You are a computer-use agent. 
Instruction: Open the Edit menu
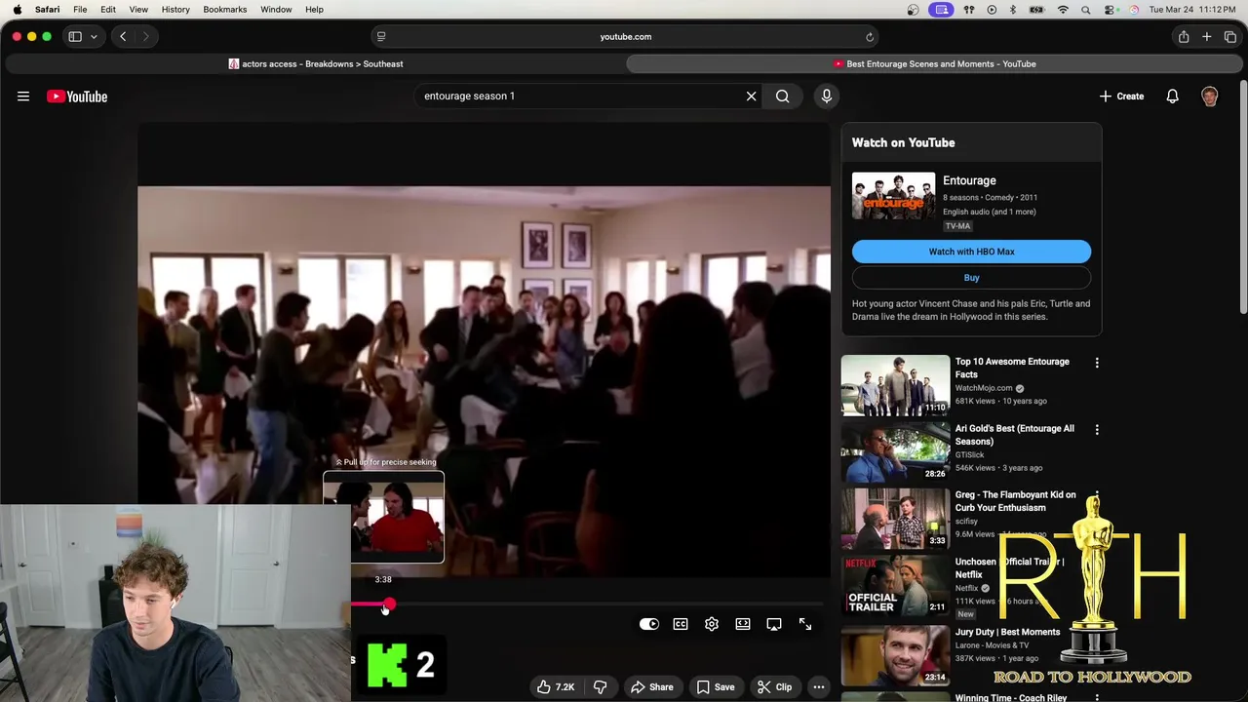point(108,10)
